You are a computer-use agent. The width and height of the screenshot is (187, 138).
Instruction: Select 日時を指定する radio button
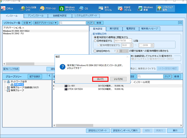(x=95, y=41)
